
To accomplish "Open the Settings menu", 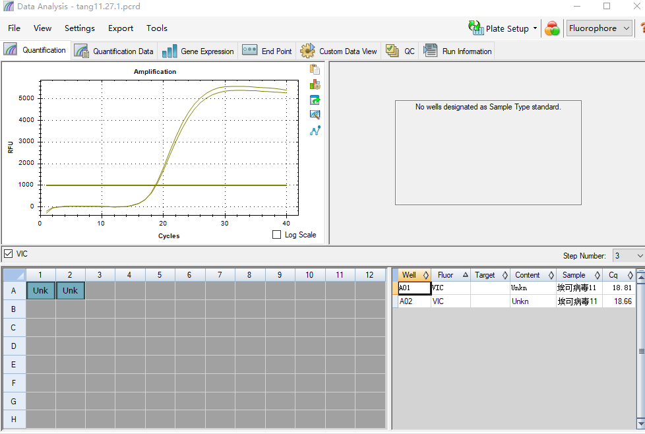I will click(x=80, y=28).
